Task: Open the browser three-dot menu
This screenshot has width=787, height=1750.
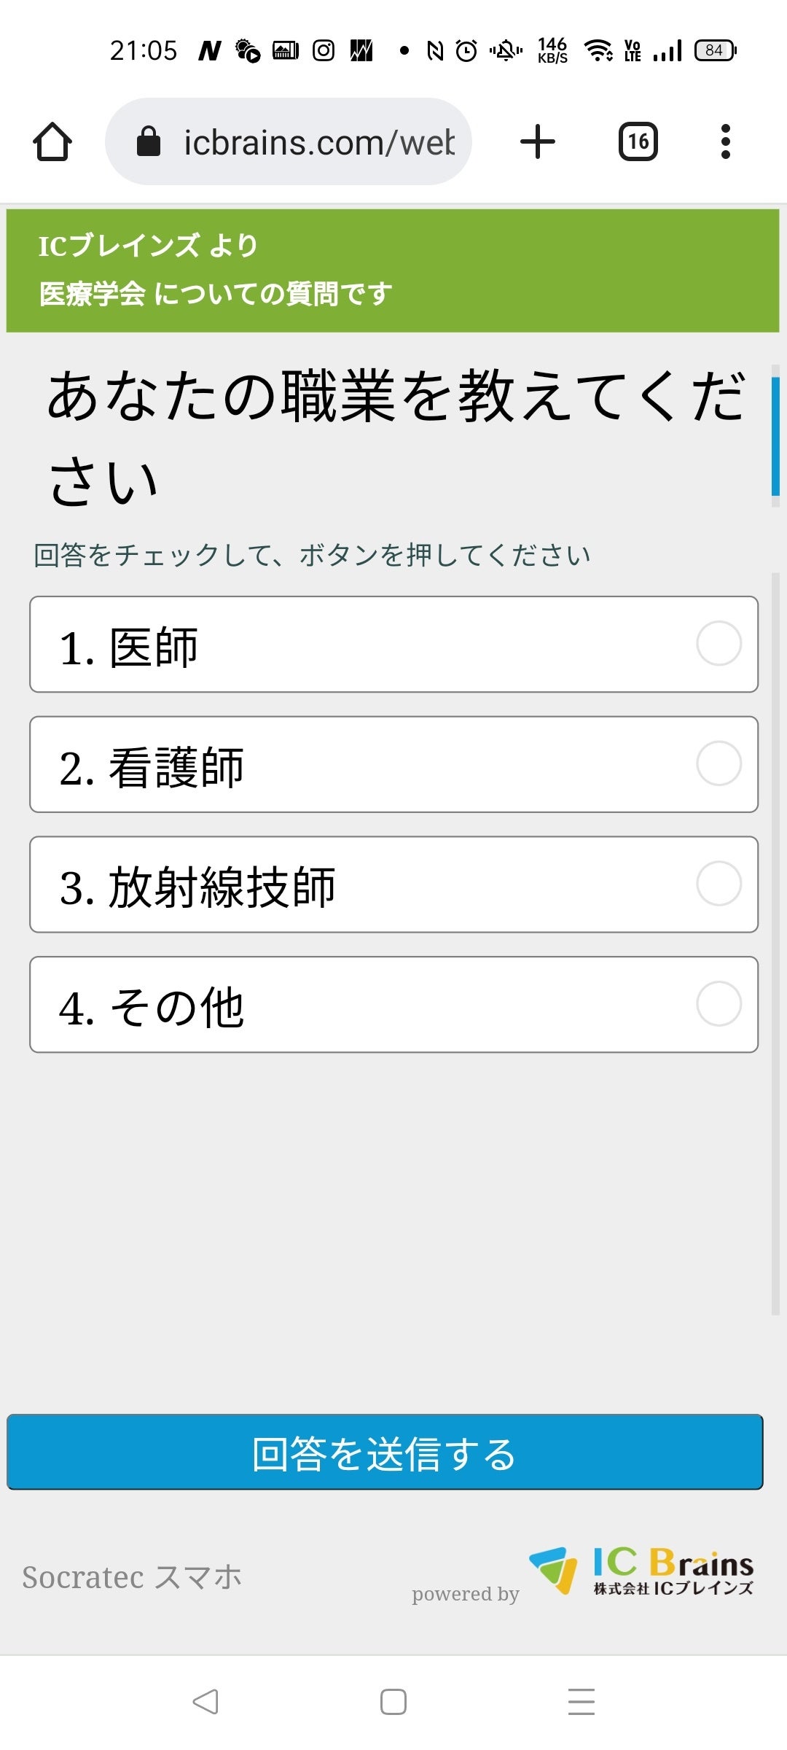Action: [x=725, y=141]
